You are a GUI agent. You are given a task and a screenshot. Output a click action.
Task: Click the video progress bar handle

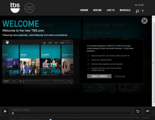click(x=13, y=113)
